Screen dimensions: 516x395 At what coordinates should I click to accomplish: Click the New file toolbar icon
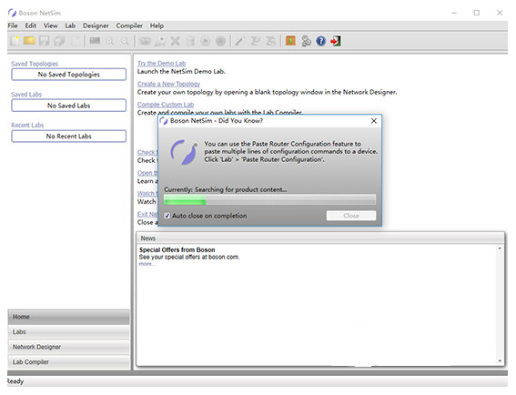point(15,41)
